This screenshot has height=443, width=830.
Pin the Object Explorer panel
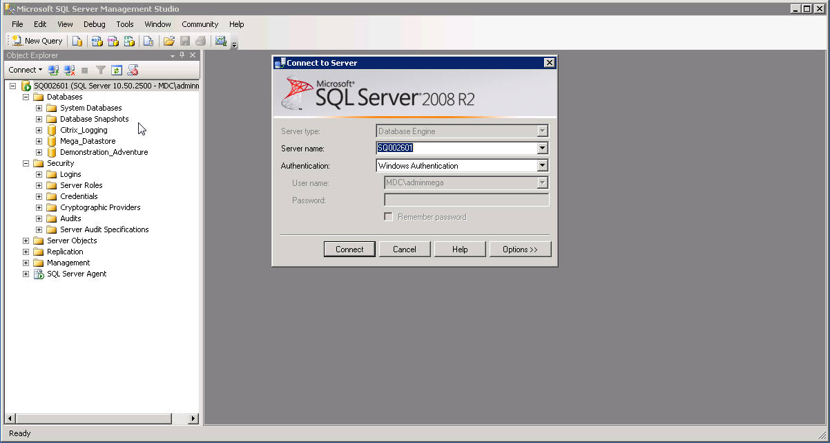(182, 55)
